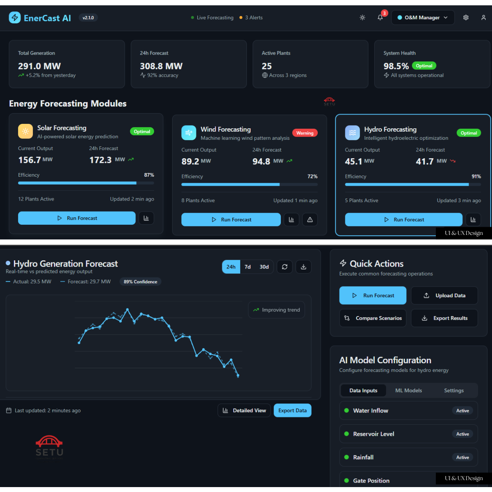The height and width of the screenshot is (492, 492).
Task: Click Run Forecast in Wind Forecasting card
Action: point(231,220)
